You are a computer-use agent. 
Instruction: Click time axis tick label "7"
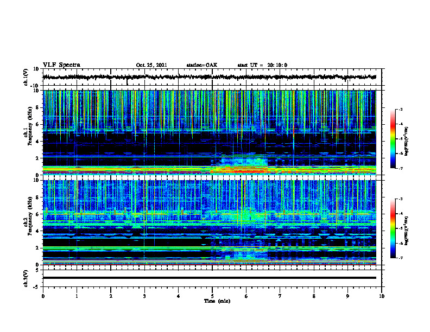[280, 296]
